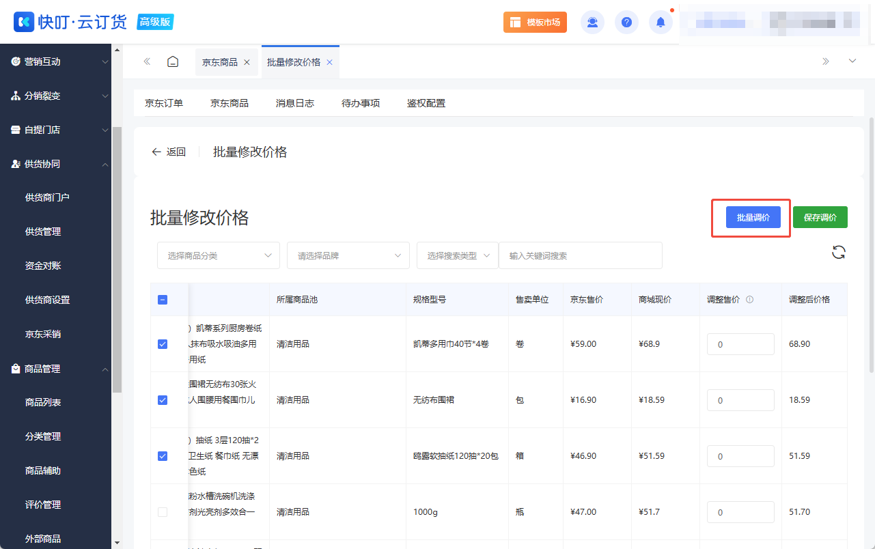Click the refresh icon beside search

click(x=839, y=252)
